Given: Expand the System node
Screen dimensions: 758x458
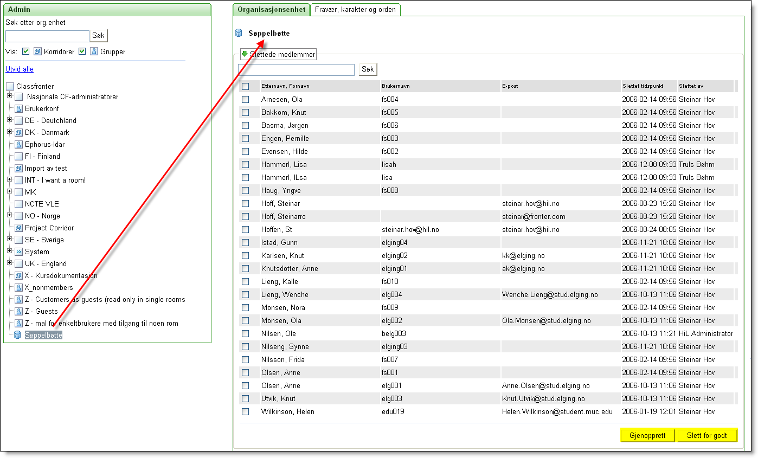Looking at the screenshot, I should pos(9,251).
